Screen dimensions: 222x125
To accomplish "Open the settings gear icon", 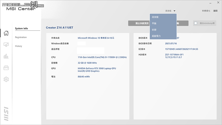I will tap(6, 79).
